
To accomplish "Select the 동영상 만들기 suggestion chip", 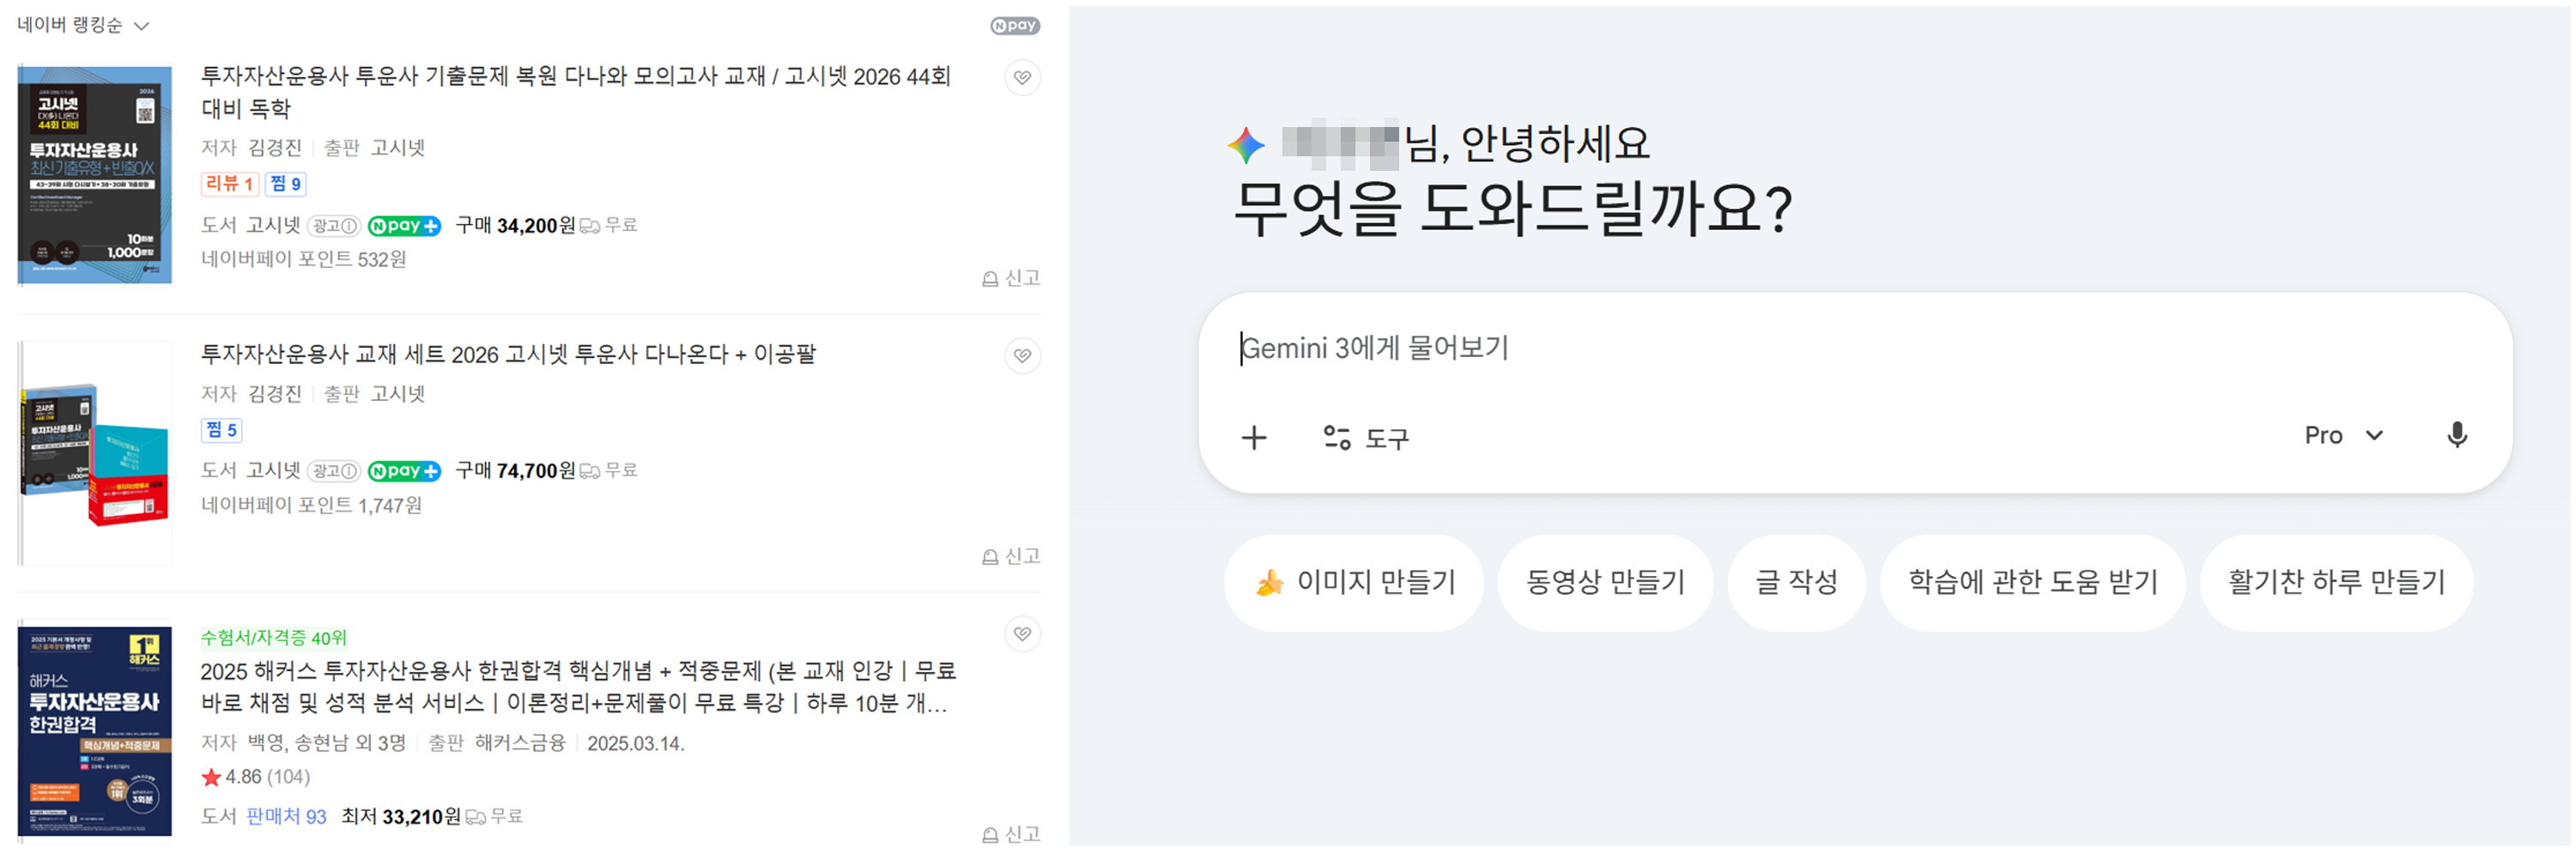I will pyautogui.click(x=1605, y=582).
